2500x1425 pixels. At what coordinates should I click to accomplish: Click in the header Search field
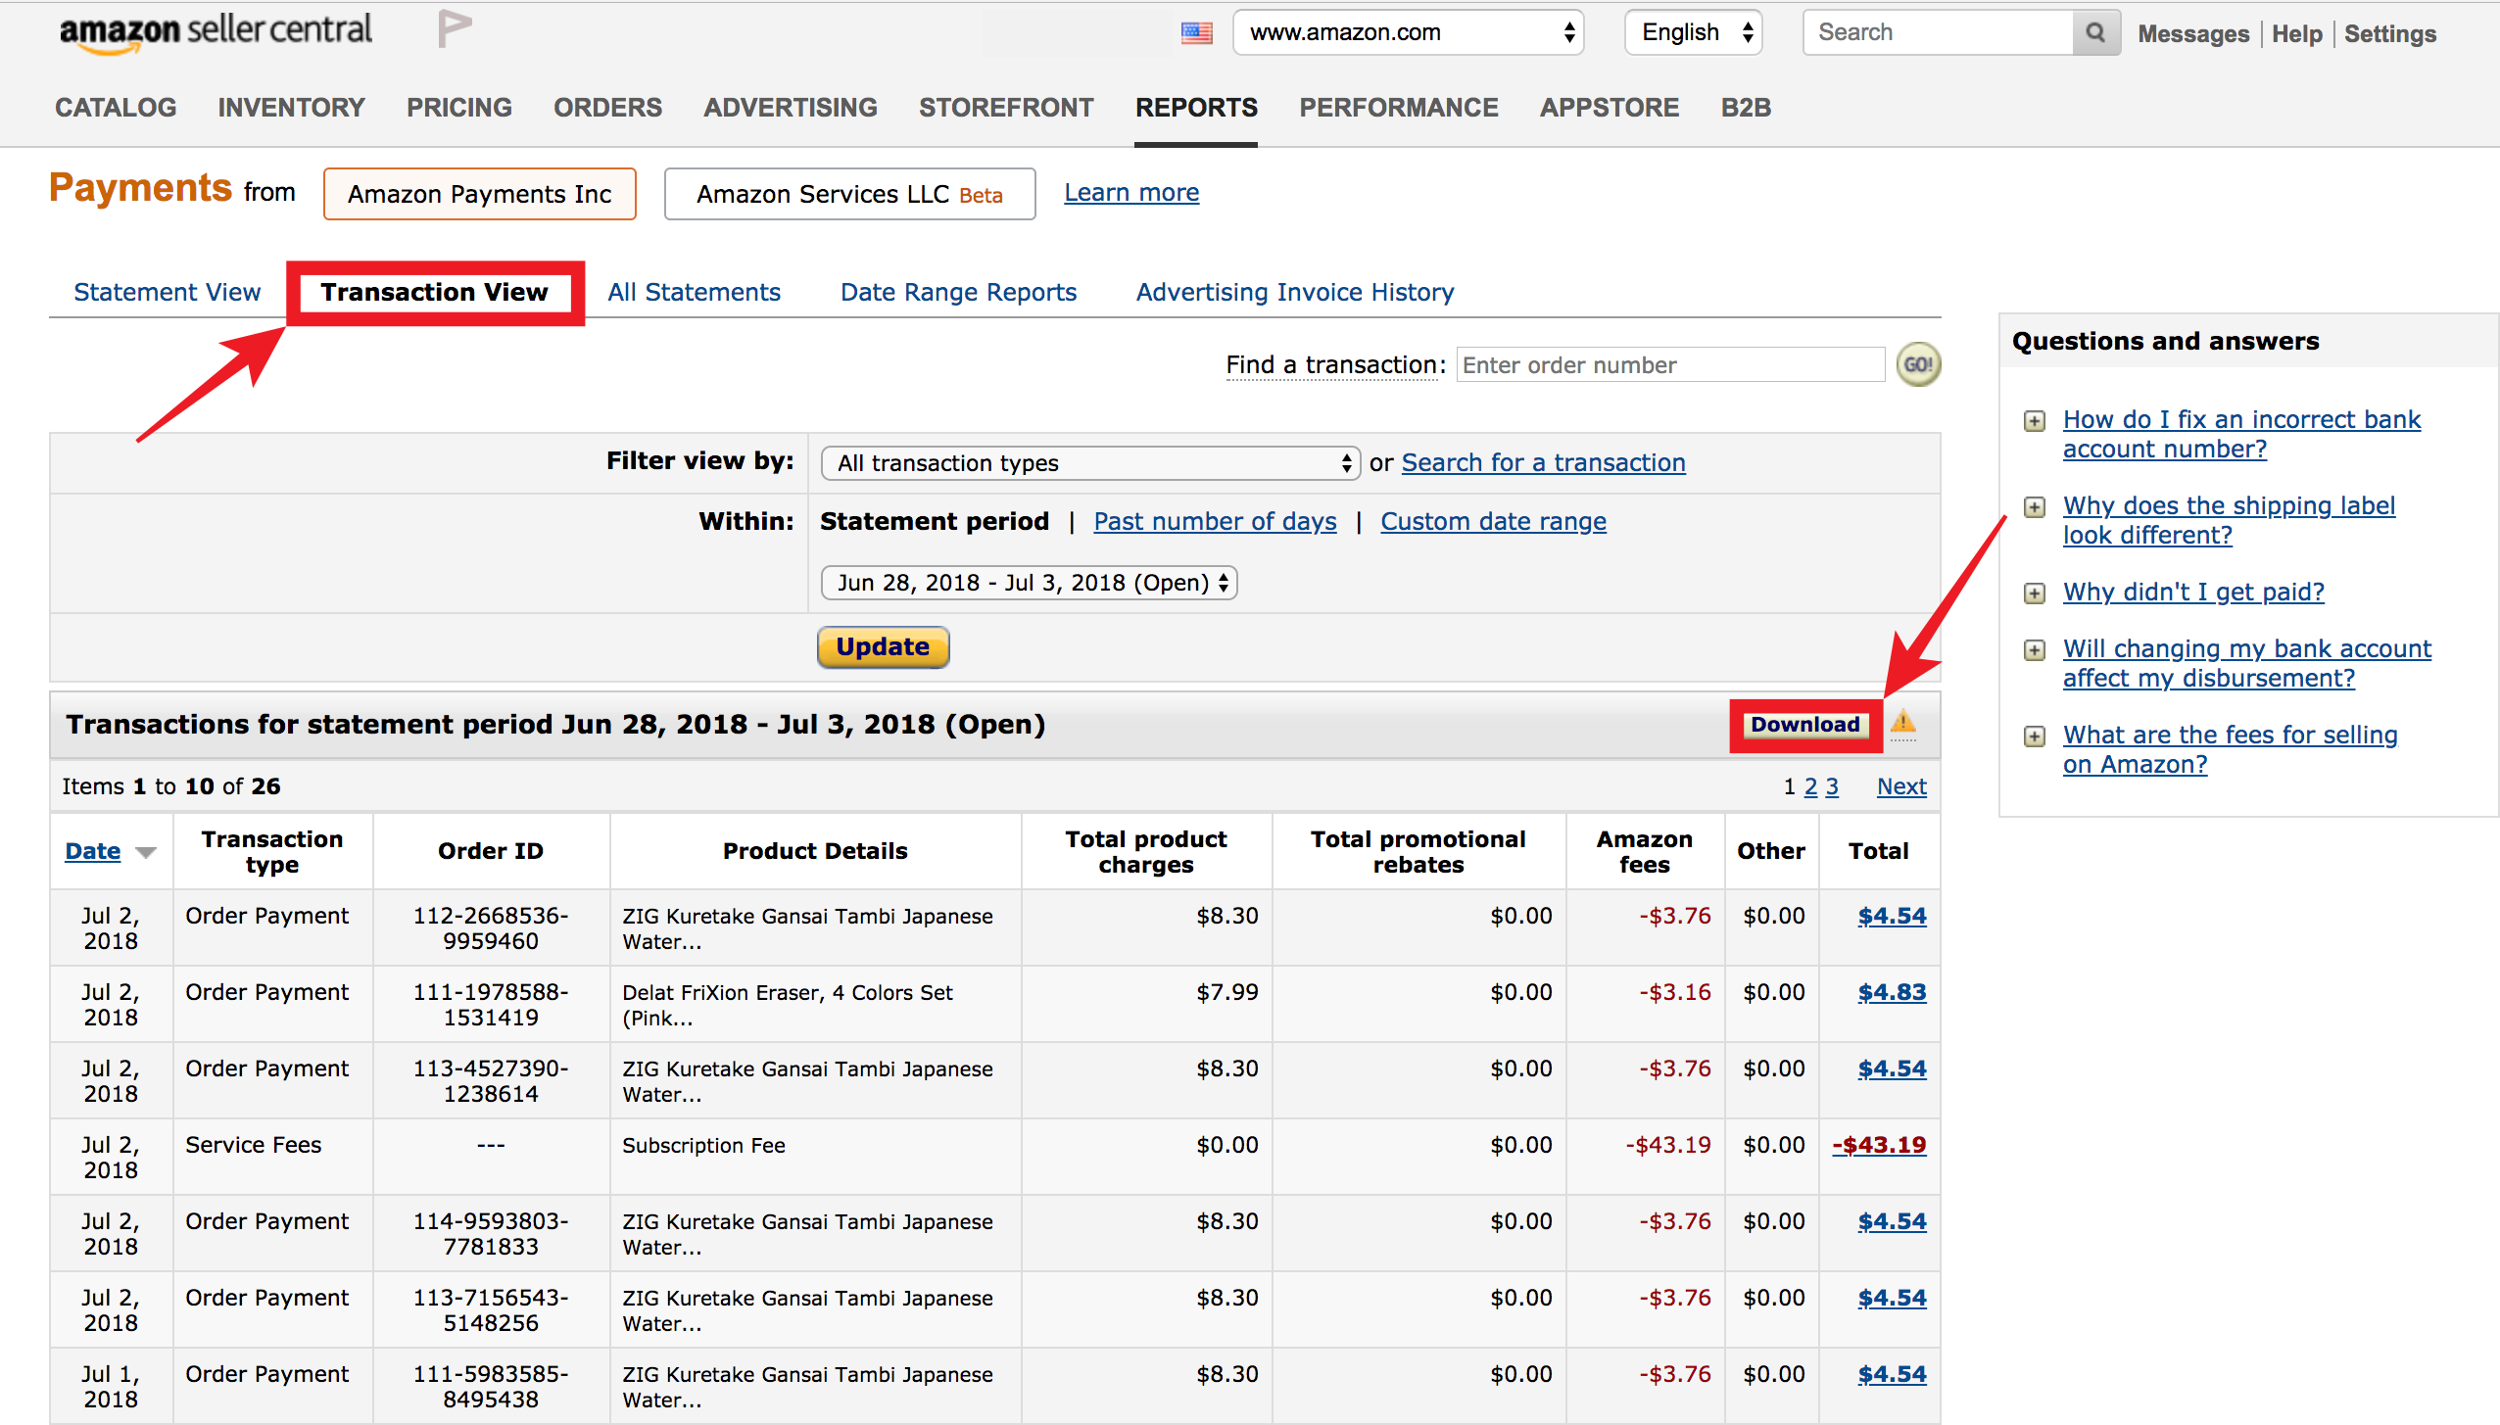click(x=1940, y=32)
